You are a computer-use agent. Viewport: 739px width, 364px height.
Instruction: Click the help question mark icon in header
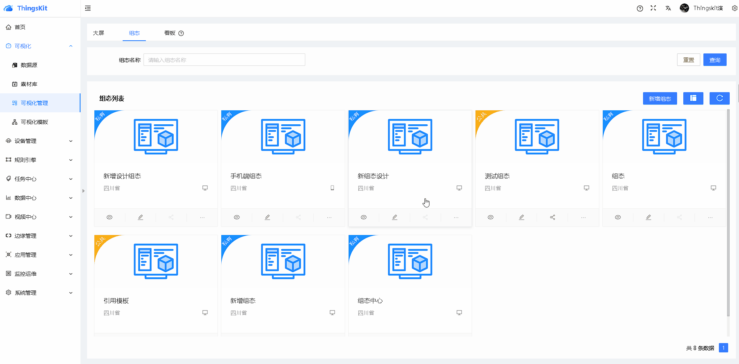click(x=640, y=8)
